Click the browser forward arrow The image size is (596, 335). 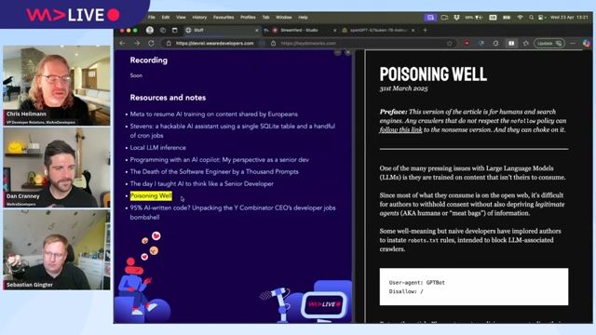click(x=137, y=44)
